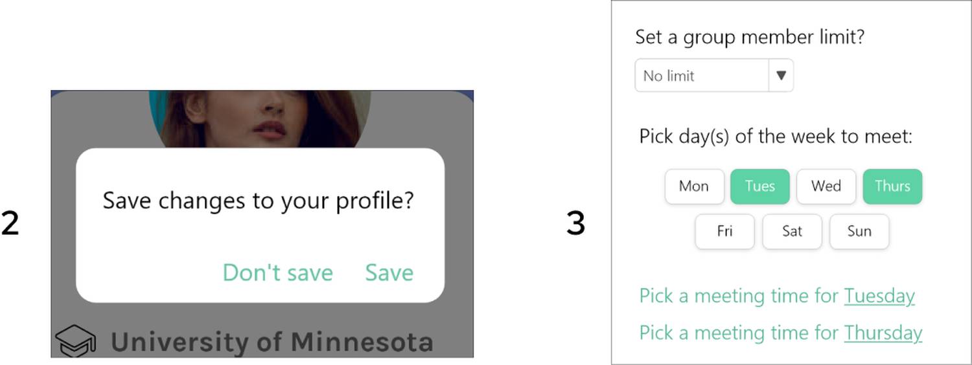The height and width of the screenshot is (365, 972).
Task: Click the "Set a group member limit?" label
Action: coord(750,37)
